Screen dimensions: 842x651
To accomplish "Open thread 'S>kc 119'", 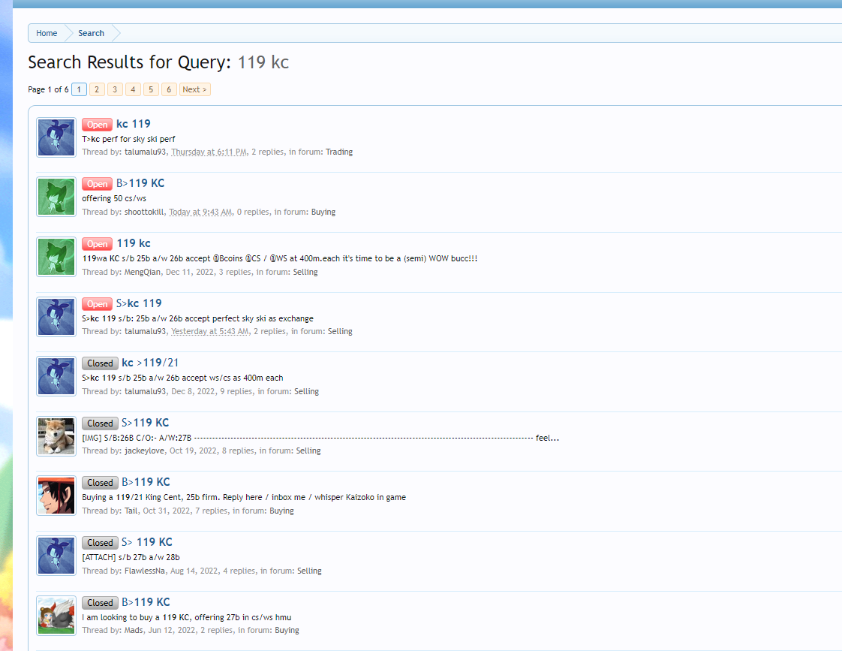I will (x=139, y=303).
